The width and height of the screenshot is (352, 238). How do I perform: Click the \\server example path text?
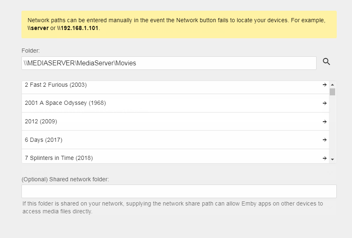pos(38,28)
